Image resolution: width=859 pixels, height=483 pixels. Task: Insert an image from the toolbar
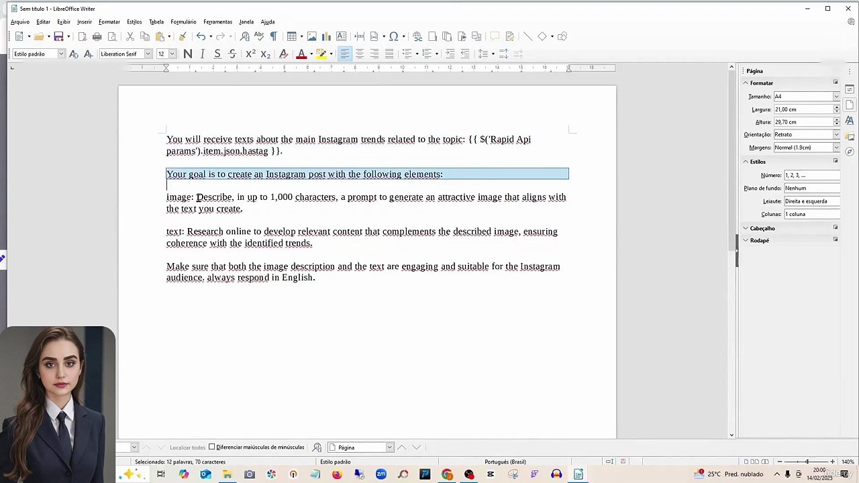pyautogui.click(x=311, y=36)
